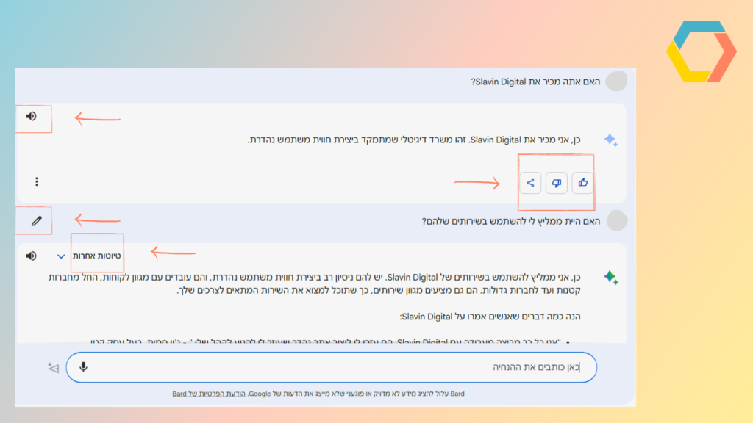This screenshot has width=753, height=423.
Task: Select the text 'האם היית ממליץ לי להשתמש בשירותים שלהם?'
Action: click(x=511, y=221)
